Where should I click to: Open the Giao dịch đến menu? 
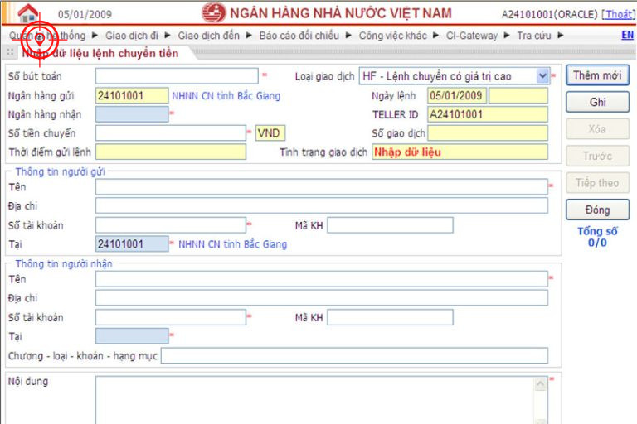pos(209,36)
